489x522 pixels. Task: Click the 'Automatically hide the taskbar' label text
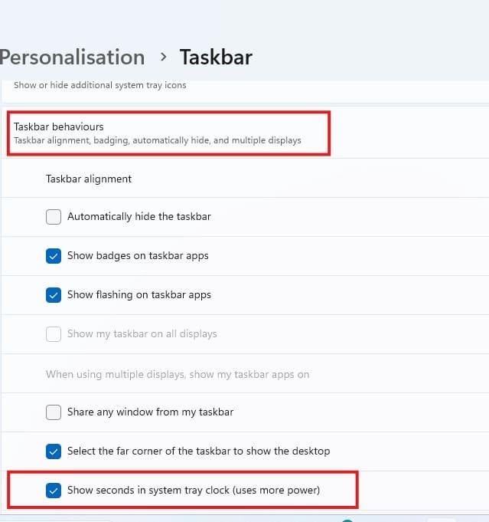coord(139,217)
